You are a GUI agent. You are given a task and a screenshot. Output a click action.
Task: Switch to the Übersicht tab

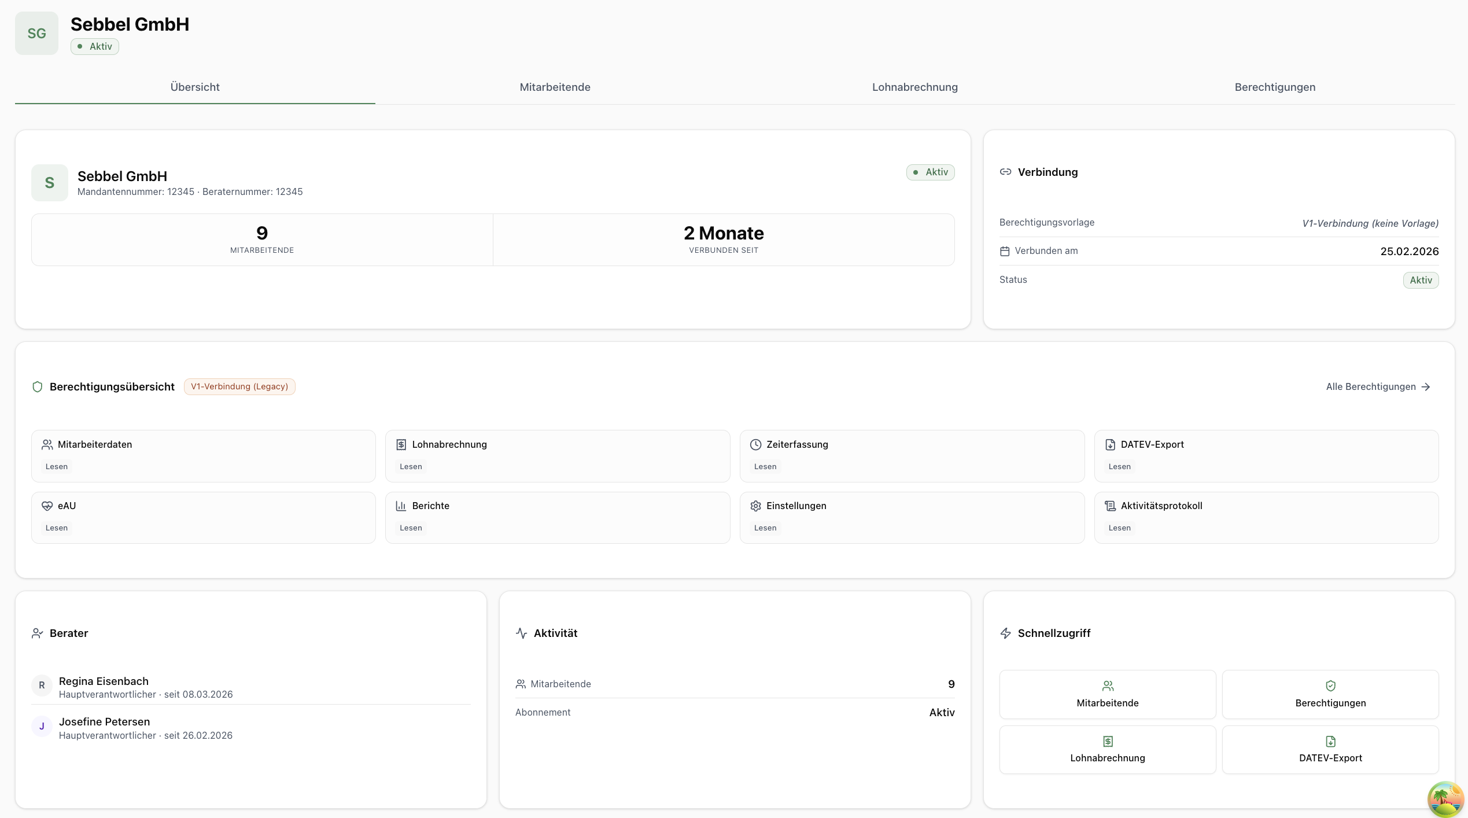(x=195, y=87)
